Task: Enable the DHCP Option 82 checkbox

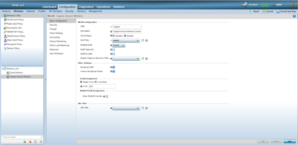Action: [114, 49]
